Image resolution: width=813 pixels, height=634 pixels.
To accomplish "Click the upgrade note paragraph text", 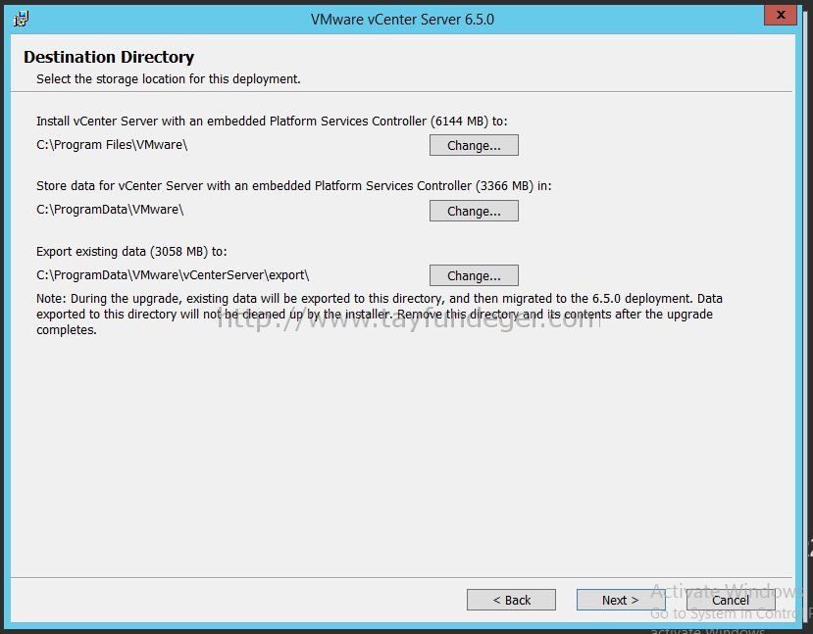I will click(379, 314).
